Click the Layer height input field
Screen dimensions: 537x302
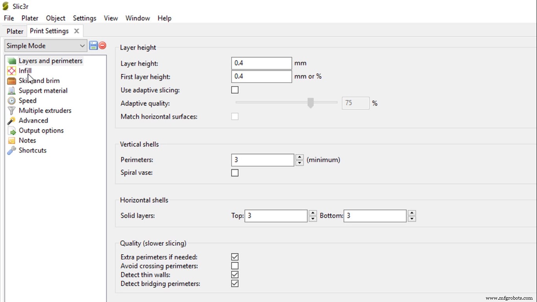pyautogui.click(x=261, y=63)
